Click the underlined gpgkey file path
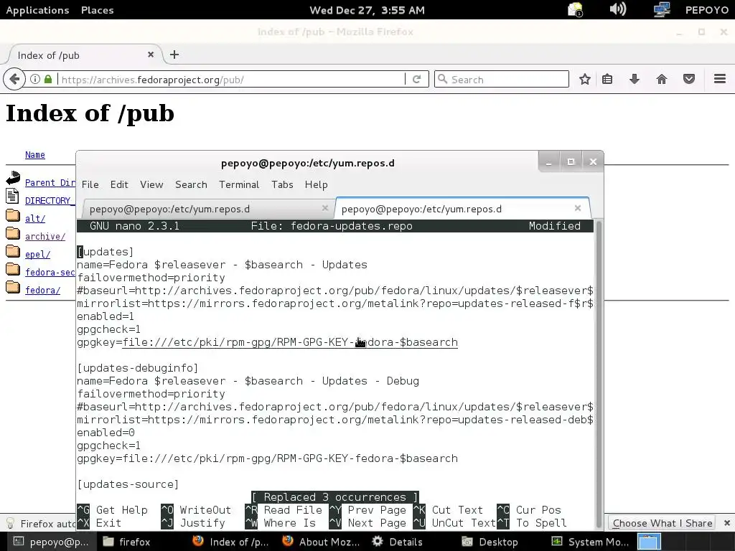 (290, 342)
